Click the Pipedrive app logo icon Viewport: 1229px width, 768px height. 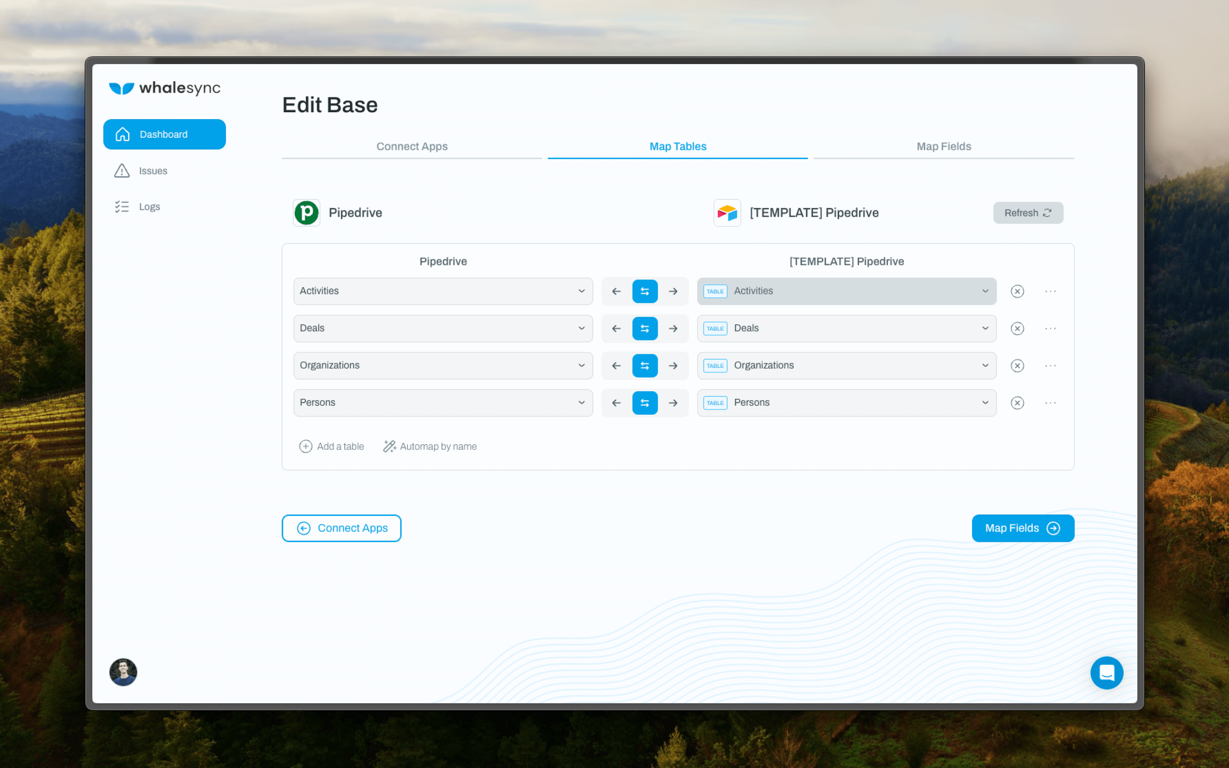coord(306,212)
